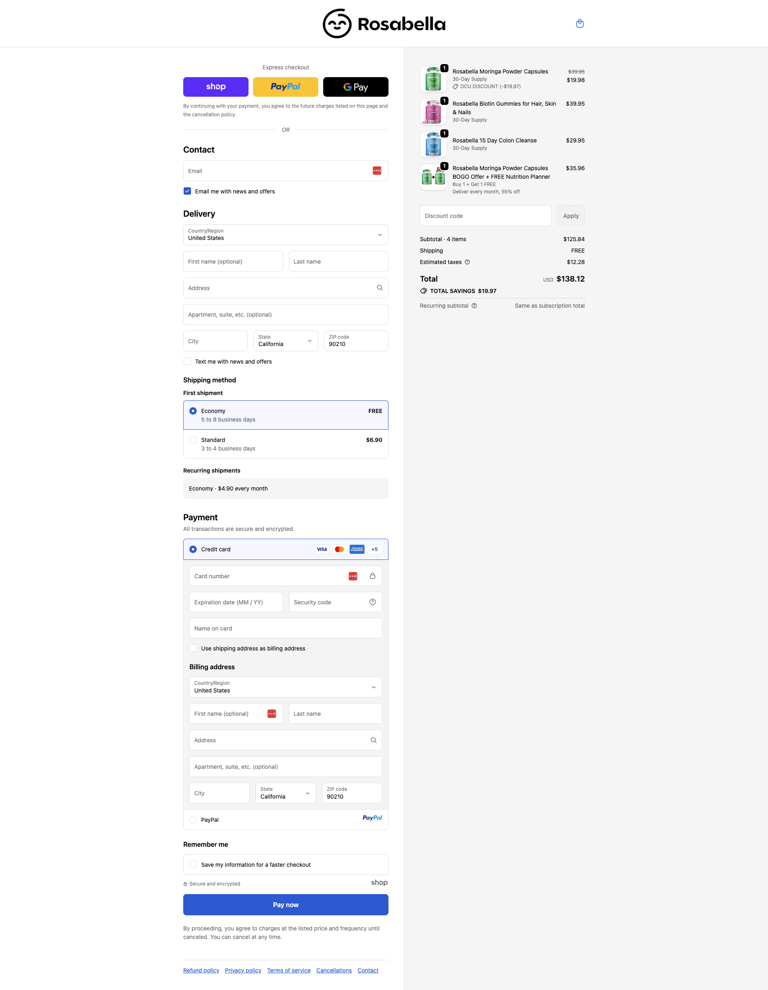Click the password manager icon in billing First name

pyautogui.click(x=271, y=713)
